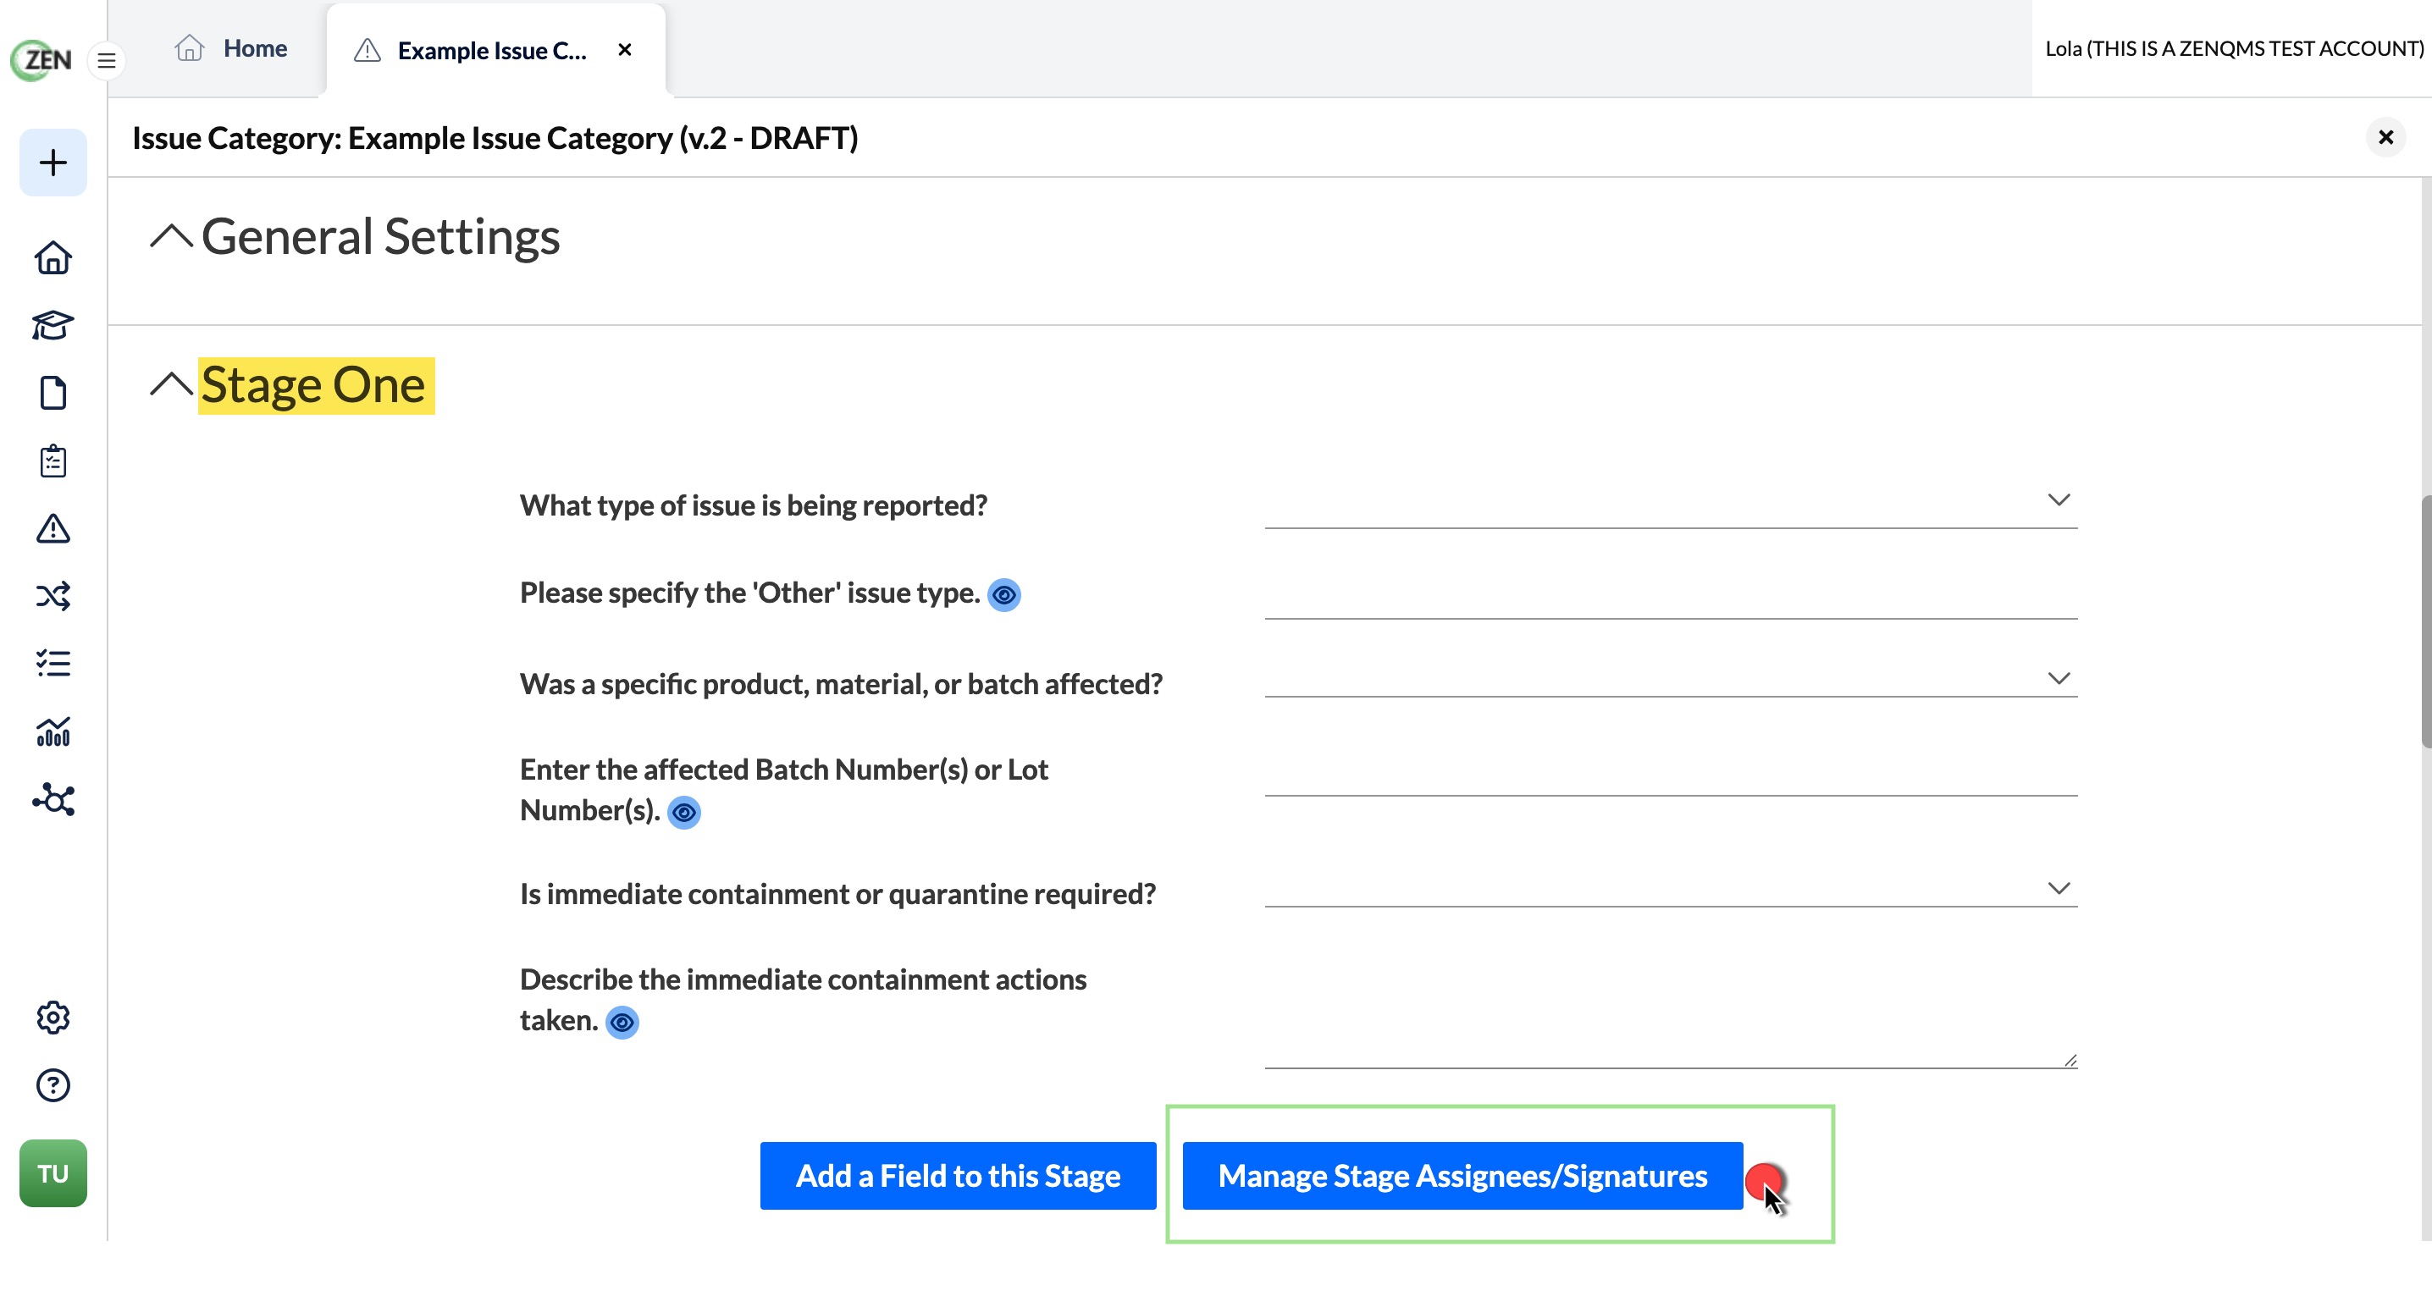Click the plus create-new button in sidebar

click(53, 163)
